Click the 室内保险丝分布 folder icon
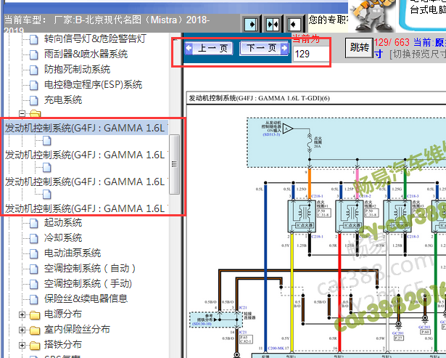 point(35,330)
